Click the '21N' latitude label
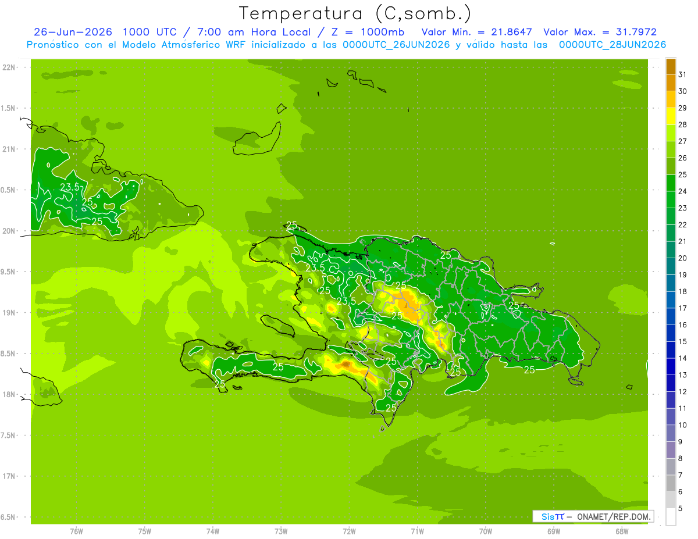Viewport: 698px width, 539px height. [x=9, y=149]
